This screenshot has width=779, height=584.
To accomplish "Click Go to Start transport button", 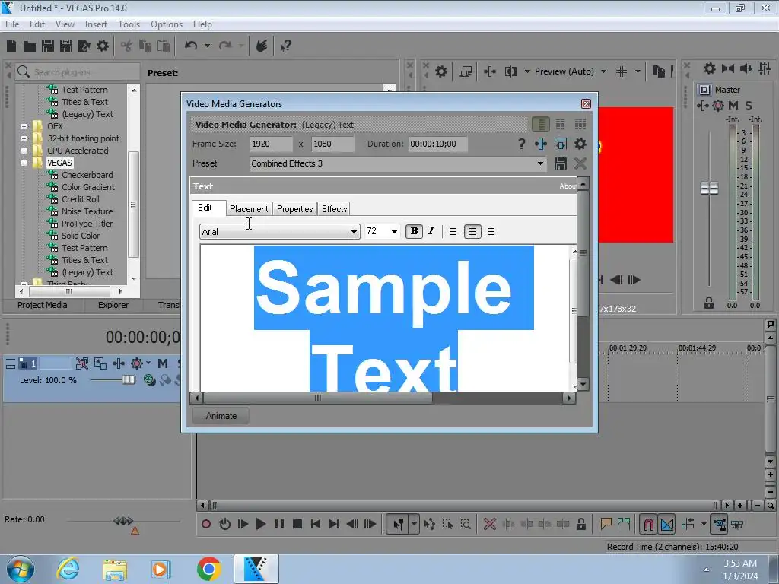I will click(x=316, y=524).
